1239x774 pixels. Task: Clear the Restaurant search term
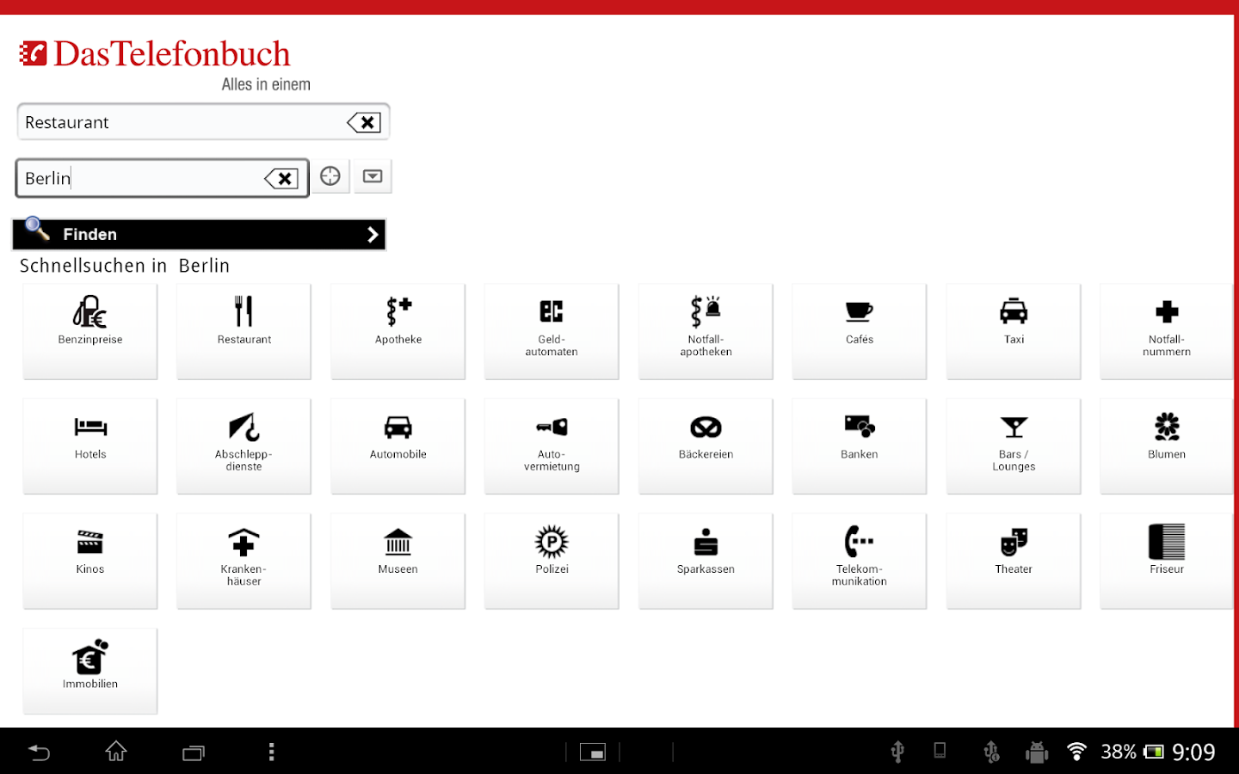tap(364, 121)
